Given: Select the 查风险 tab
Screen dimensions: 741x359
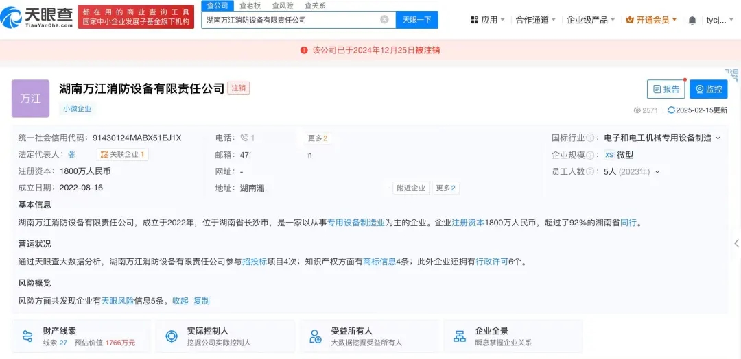Looking at the screenshot, I should click(282, 5).
